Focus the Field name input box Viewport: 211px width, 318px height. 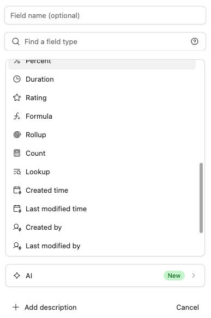coord(105,15)
